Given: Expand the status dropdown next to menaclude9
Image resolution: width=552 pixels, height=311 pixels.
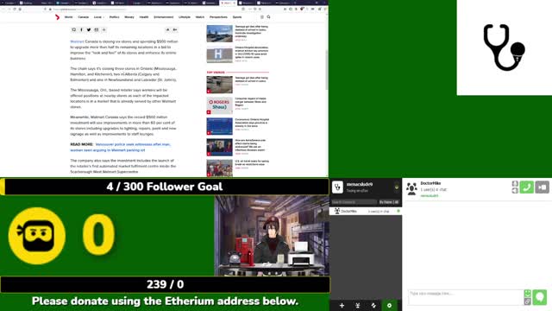Looking at the screenshot, I should tap(397, 187).
